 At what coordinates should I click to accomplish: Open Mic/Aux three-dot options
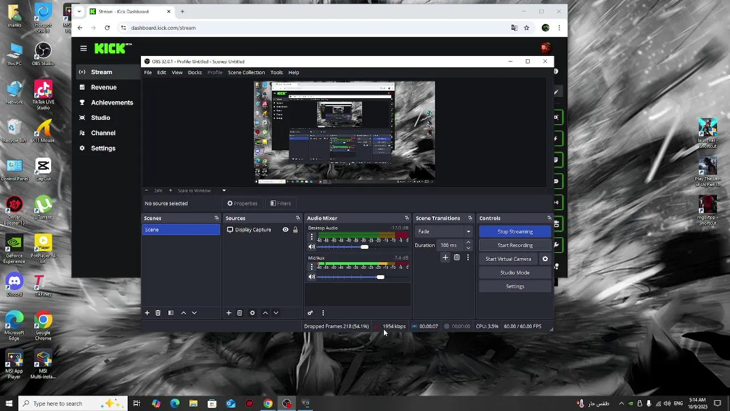click(x=311, y=267)
